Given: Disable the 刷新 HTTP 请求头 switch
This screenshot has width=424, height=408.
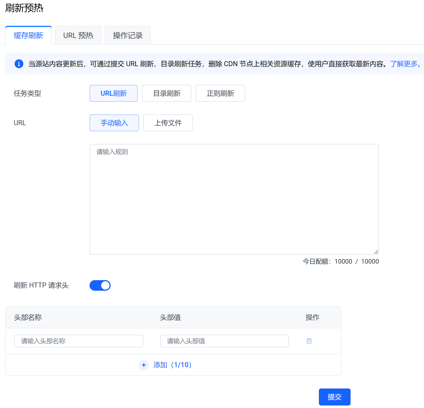Looking at the screenshot, I should pyautogui.click(x=100, y=285).
